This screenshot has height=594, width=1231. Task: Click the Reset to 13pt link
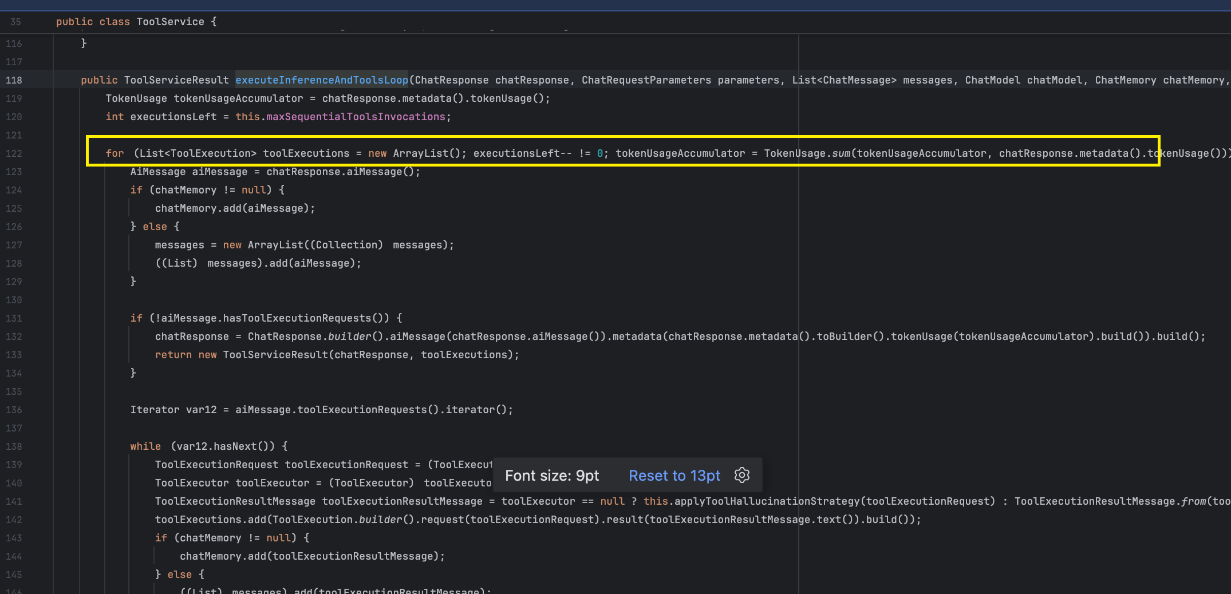[674, 476]
